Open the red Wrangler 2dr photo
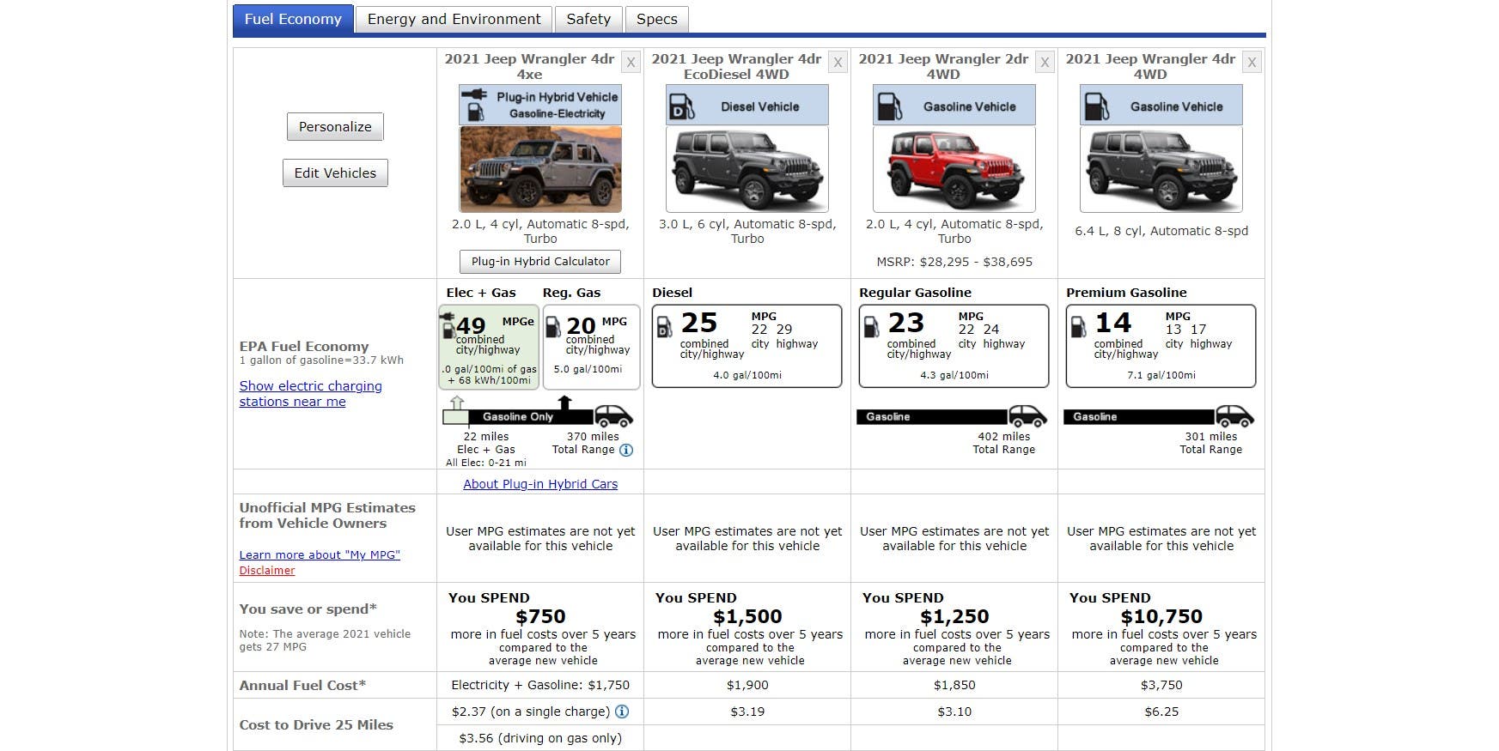Viewport: 1499px width, 751px height. [x=954, y=169]
